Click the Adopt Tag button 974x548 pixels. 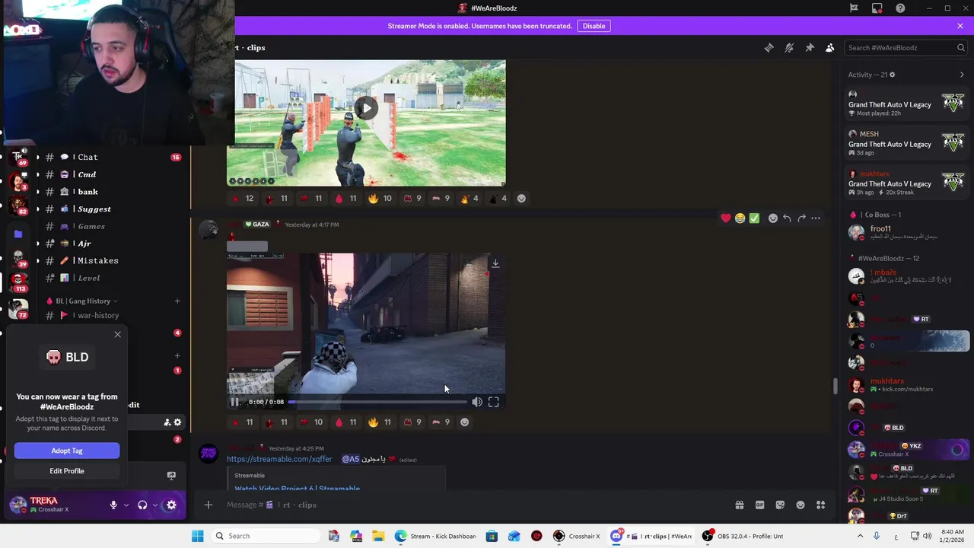(x=67, y=451)
